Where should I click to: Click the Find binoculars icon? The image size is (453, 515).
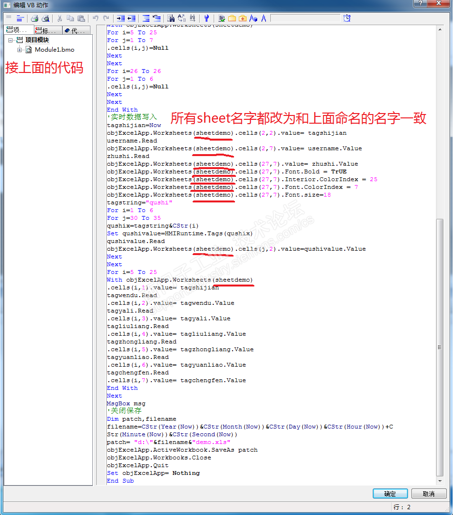171,18
